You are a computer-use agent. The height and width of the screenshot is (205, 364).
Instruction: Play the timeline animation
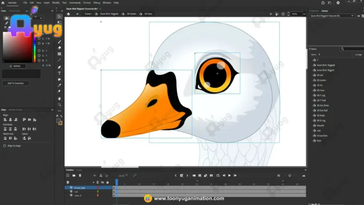pos(229,175)
